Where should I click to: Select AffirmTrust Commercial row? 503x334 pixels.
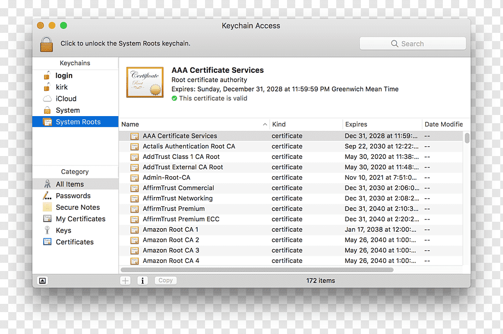[x=291, y=188]
